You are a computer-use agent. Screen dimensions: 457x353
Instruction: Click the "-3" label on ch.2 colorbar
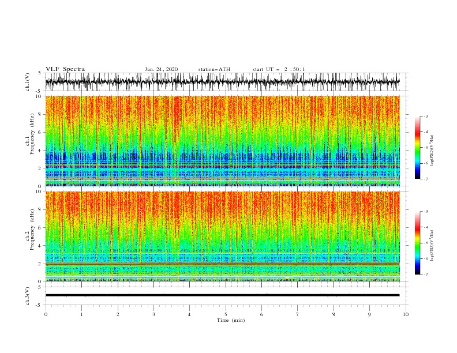click(425, 212)
